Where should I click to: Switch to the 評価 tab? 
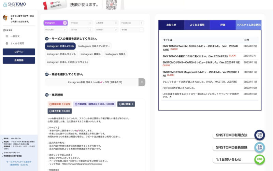point(223,25)
